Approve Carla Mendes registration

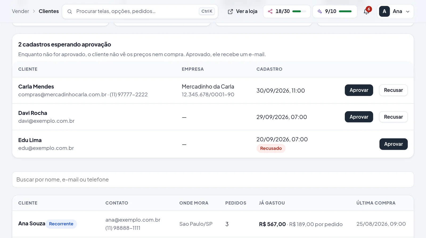pyautogui.click(x=359, y=90)
